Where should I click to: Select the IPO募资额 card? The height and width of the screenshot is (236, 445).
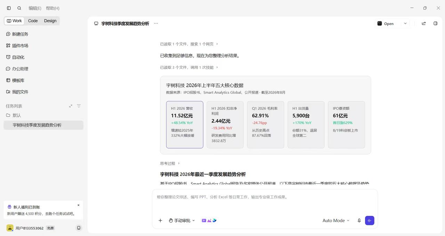coord(346,125)
